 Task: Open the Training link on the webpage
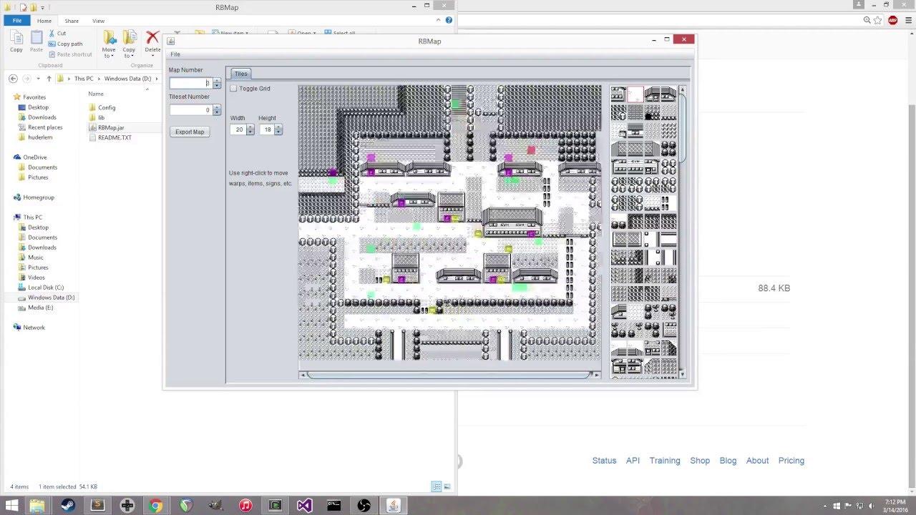point(665,461)
